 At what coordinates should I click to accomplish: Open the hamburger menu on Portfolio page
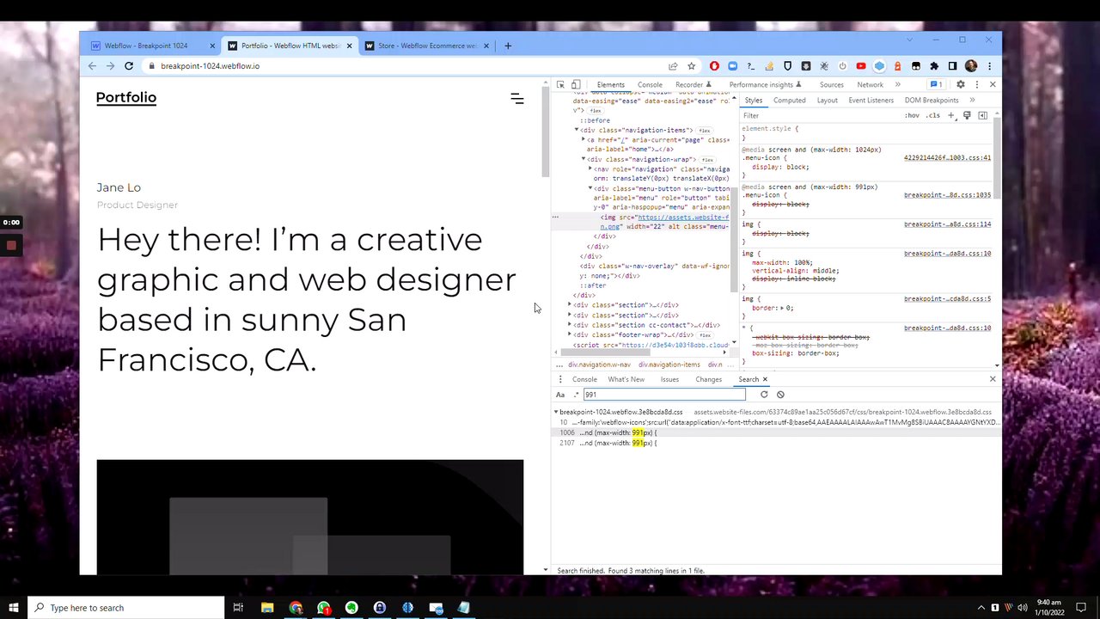pos(516,99)
